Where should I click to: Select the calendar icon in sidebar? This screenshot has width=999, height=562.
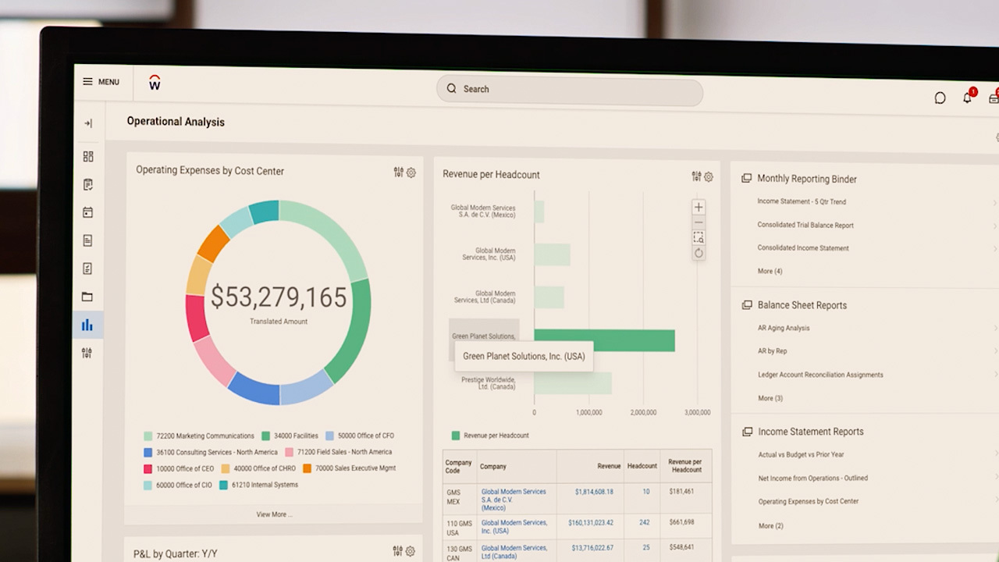[x=88, y=212]
